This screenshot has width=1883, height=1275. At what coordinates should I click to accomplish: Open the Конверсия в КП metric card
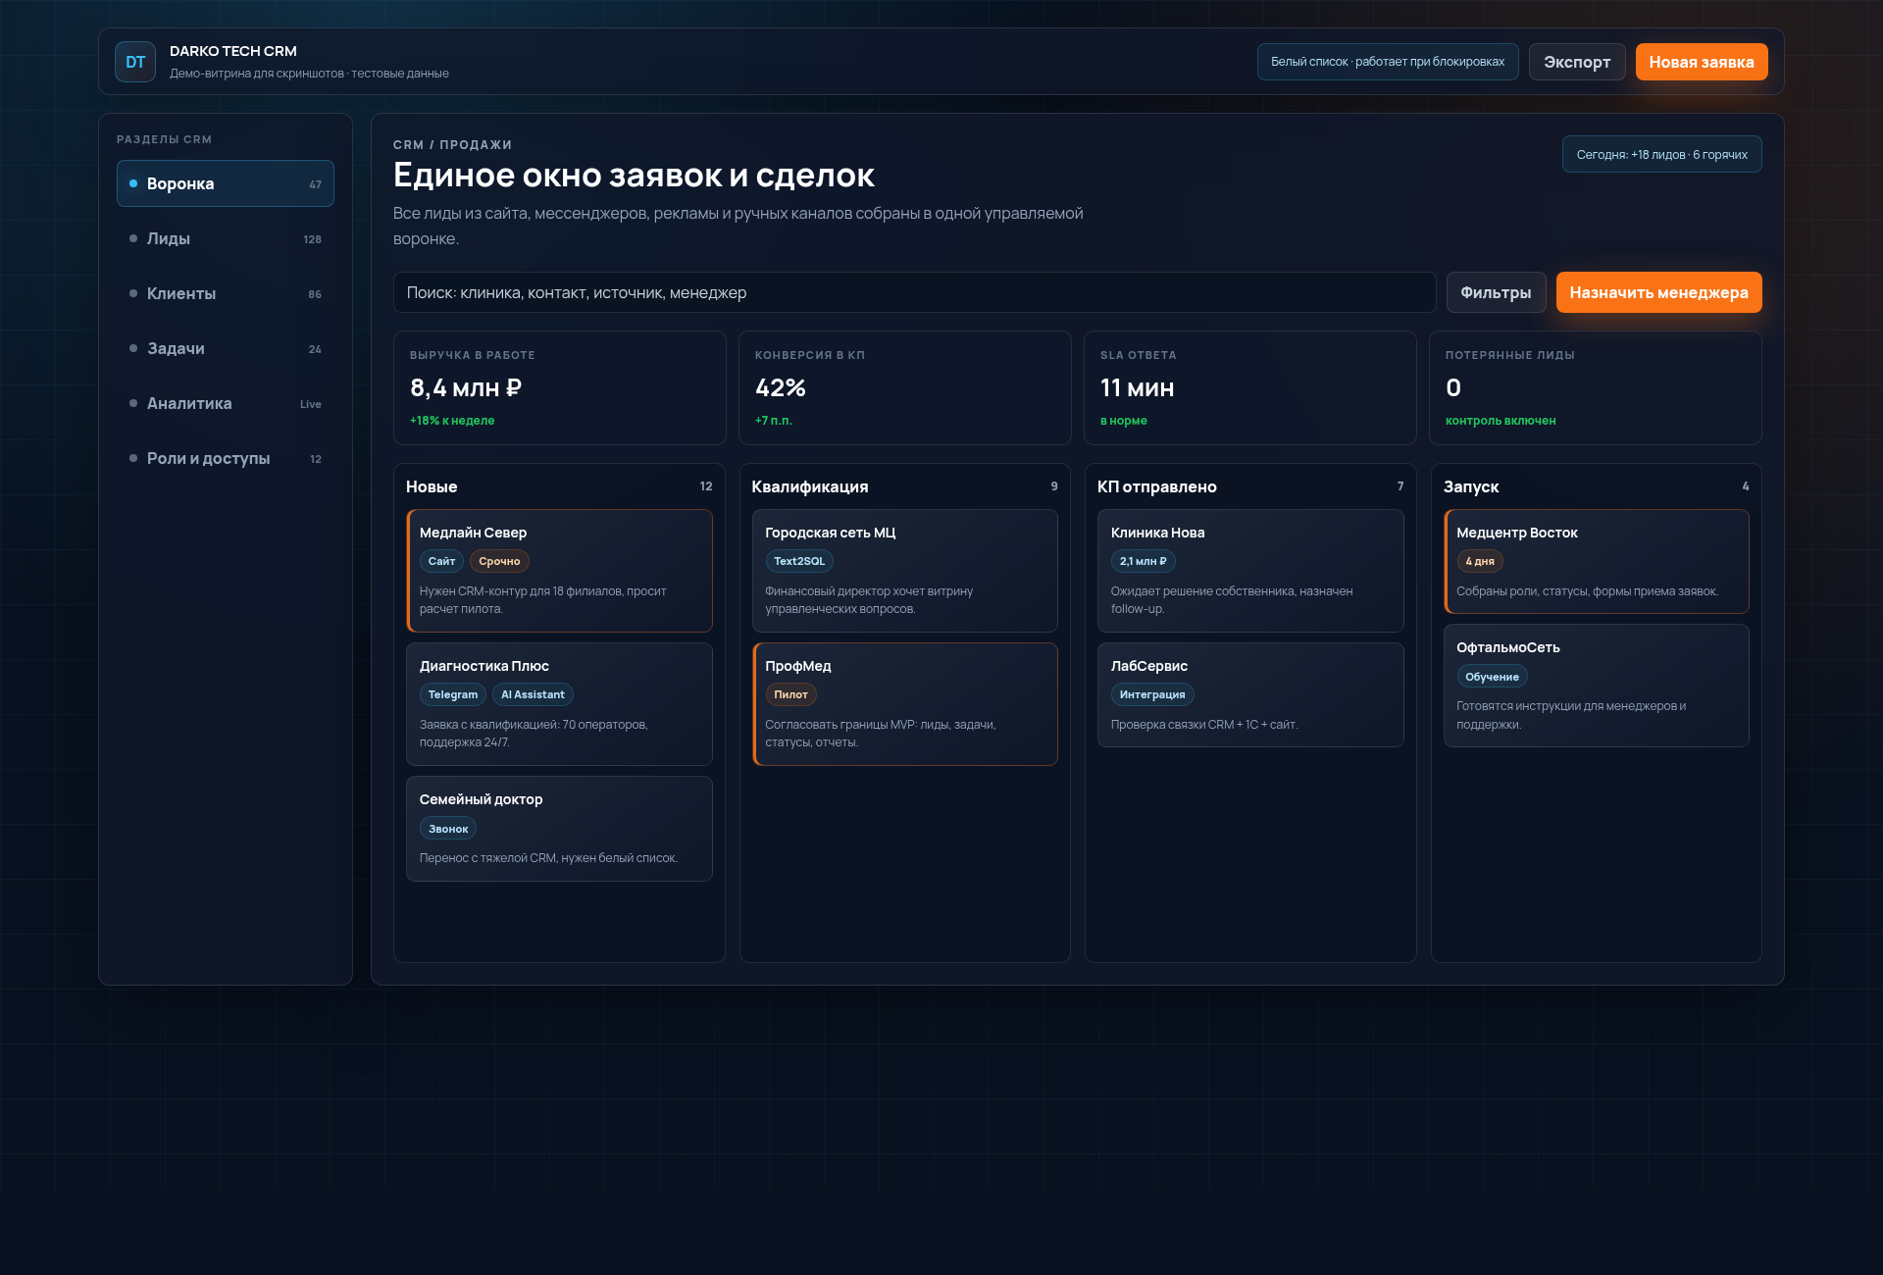coord(904,387)
